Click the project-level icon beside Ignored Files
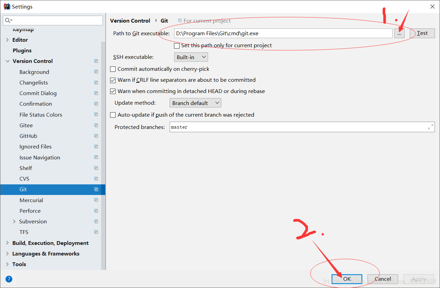The width and height of the screenshot is (440, 288). coord(96,146)
